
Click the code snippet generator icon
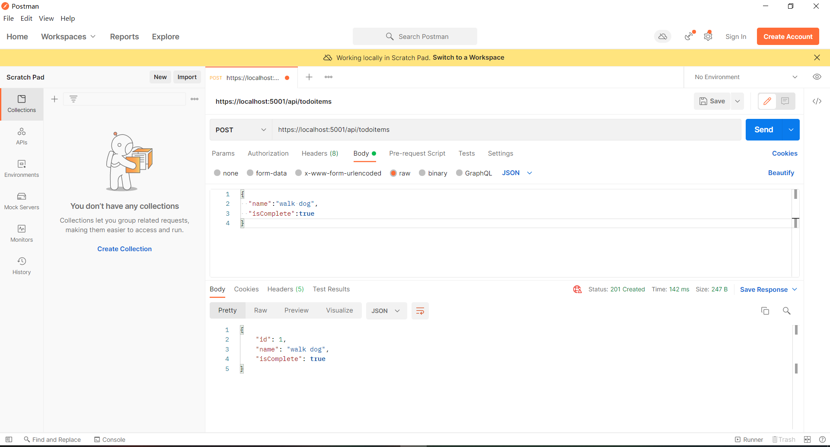(817, 101)
